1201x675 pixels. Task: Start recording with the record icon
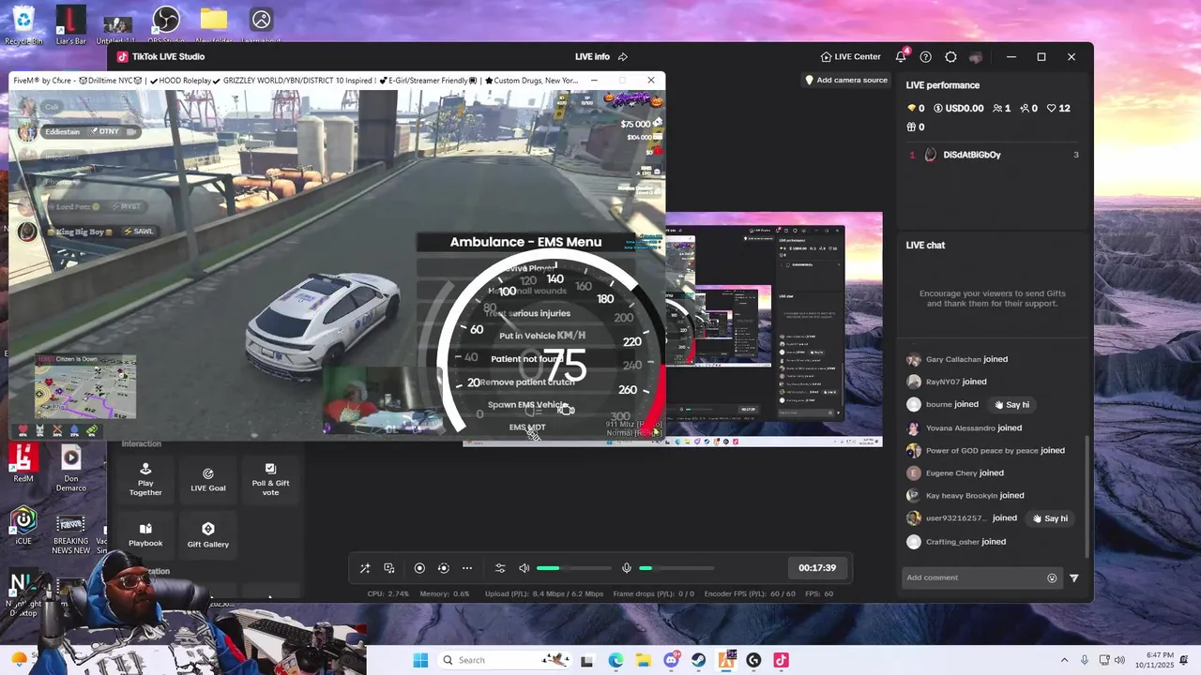(x=419, y=568)
